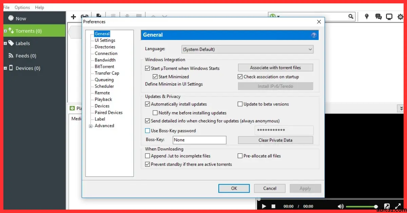Click the lightbulb icon in the toolbar
Image resolution: width=407 pixels, height=213 pixels.
tap(367, 16)
